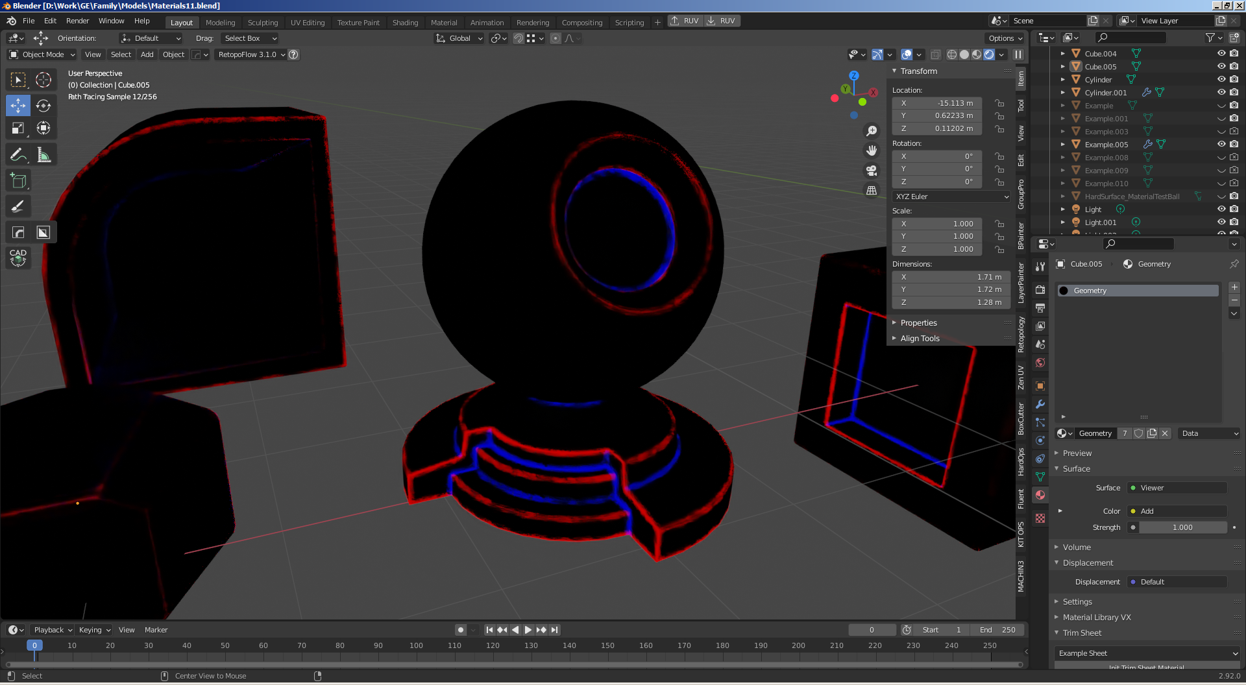This screenshot has width=1246, height=685.
Task: Open the Material properties tab icon
Action: [x=1040, y=495]
